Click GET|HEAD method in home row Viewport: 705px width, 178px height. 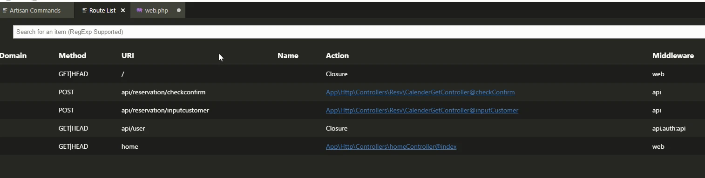coord(73,146)
